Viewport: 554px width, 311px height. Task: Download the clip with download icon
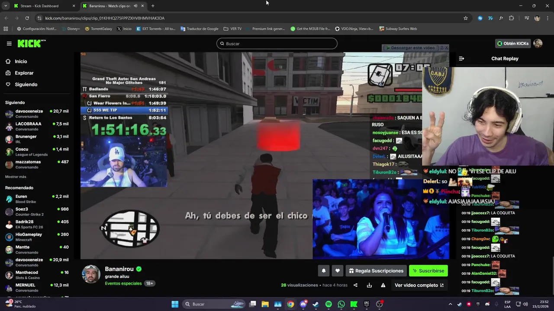369,285
